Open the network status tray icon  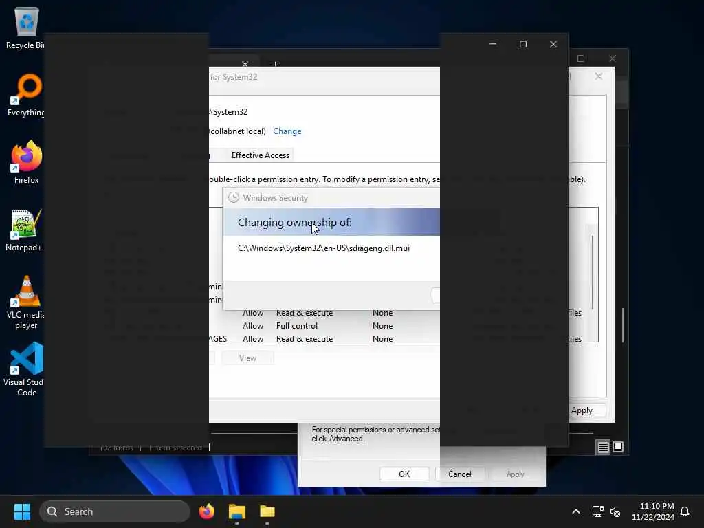pyautogui.click(x=597, y=511)
